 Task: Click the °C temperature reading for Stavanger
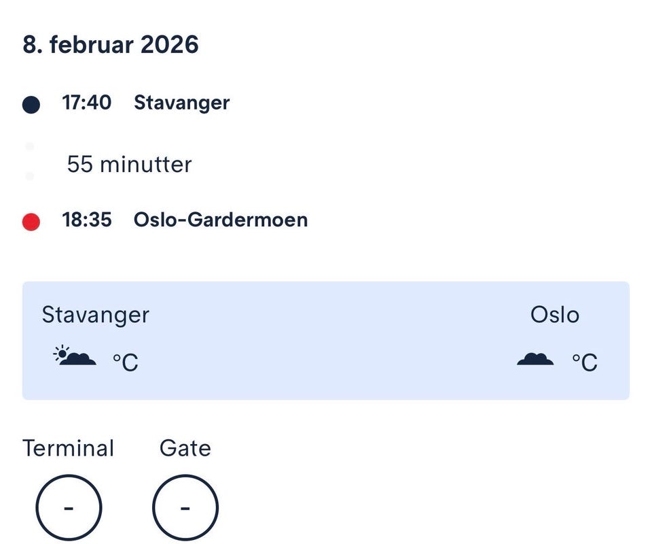click(x=126, y=362)
